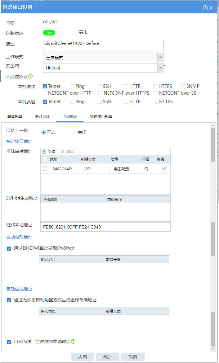
Task: Click the vertical scrollbar thumb in IPv6 panel
Action: pos(213,145)
